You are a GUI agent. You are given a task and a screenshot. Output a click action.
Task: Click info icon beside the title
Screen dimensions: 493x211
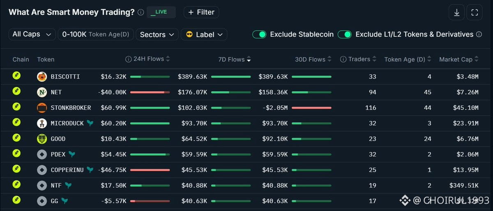pyautogui.click(x=141, y=12)
